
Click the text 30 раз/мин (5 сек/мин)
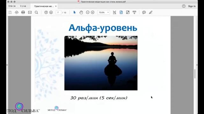click(x=99, y=98)
